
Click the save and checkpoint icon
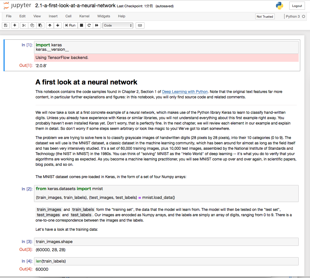[6, 25]
